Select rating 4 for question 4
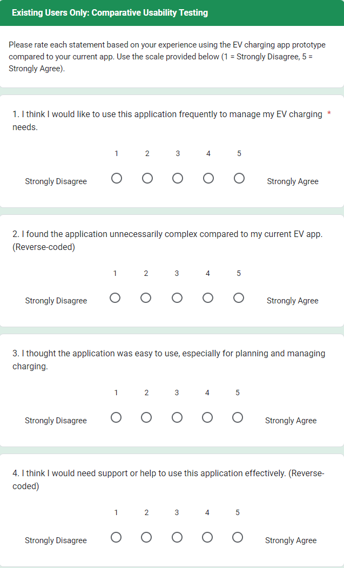 tap(207, 537)
